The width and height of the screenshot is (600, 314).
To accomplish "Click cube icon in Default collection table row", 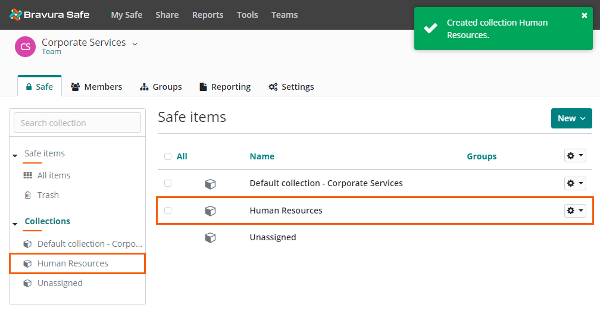I will point(210,184).
